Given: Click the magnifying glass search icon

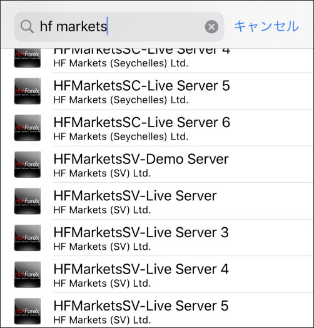Looking at the screenshot, I should [x=27, y=26].
